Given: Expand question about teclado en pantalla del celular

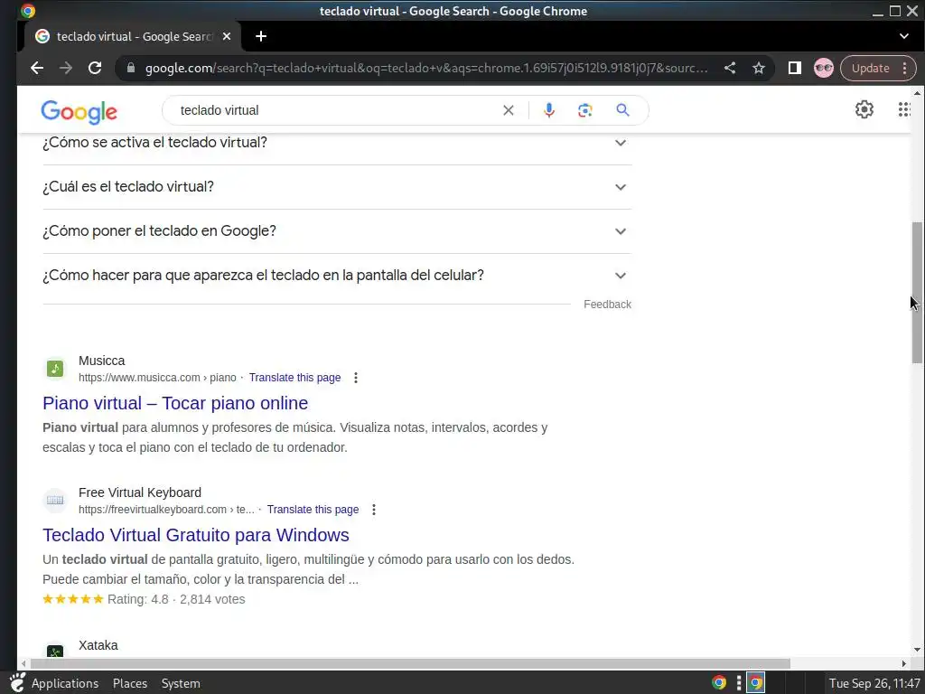Looking at the screenshot, I should coord(337,276).
